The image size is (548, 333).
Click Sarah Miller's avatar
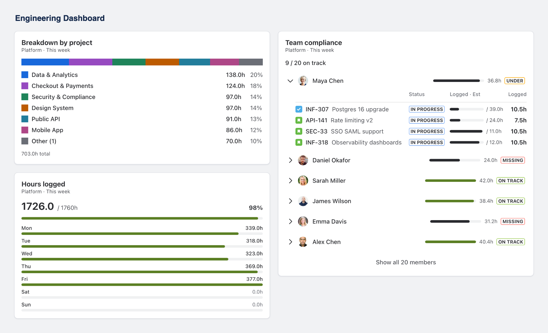[x=303, y=181]
